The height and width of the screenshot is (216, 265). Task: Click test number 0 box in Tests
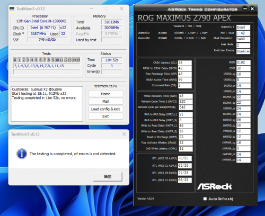15,60
